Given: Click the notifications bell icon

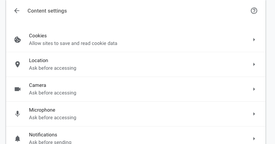Looking at the screenshot, I should [x=18, y=139].
